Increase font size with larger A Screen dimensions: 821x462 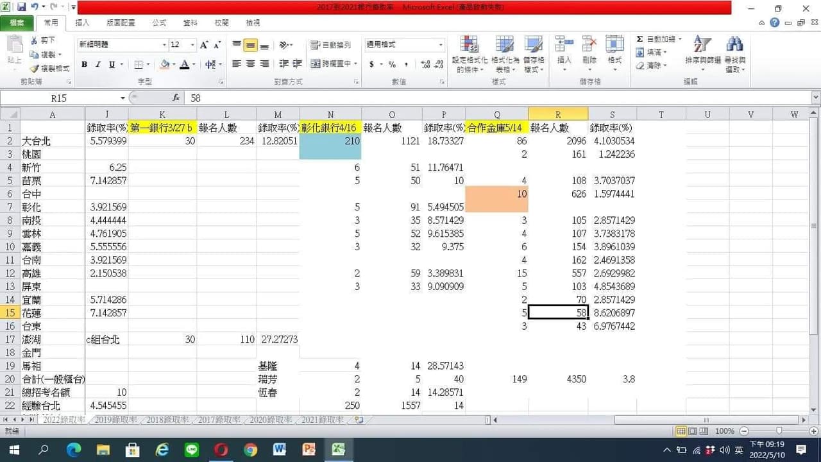tap(204, 45)
